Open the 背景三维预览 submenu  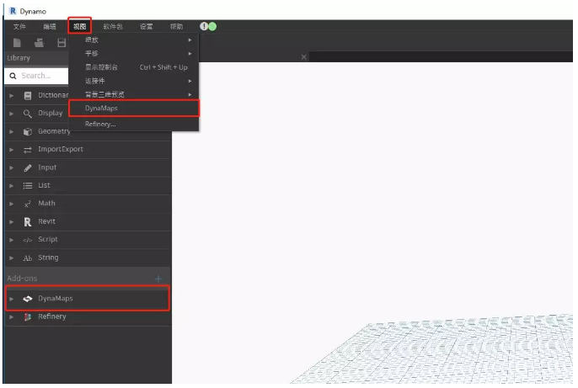[x=134, y=94]
